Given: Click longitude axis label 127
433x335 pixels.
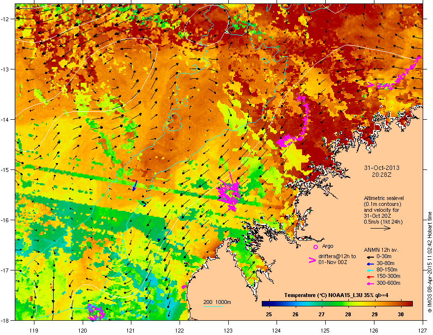Looking at the screenshot, I should (423, 331).
